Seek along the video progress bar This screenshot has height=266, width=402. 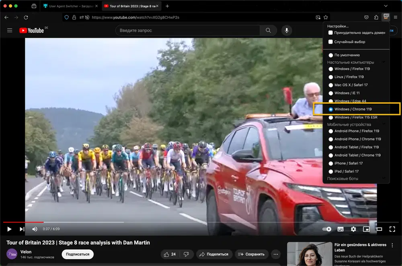coord(201,222)
